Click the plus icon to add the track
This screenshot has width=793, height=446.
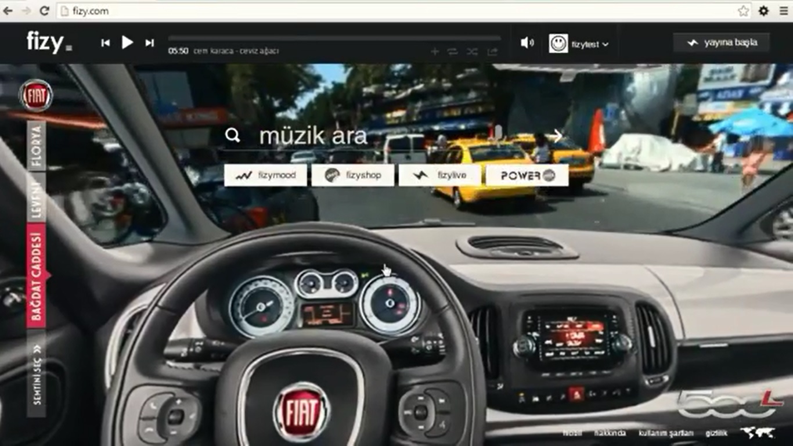pos(434,52)
